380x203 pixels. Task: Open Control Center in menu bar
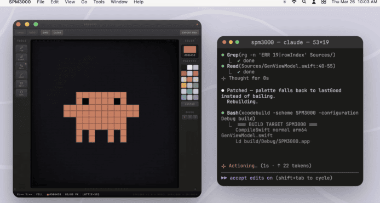(324, 2)
